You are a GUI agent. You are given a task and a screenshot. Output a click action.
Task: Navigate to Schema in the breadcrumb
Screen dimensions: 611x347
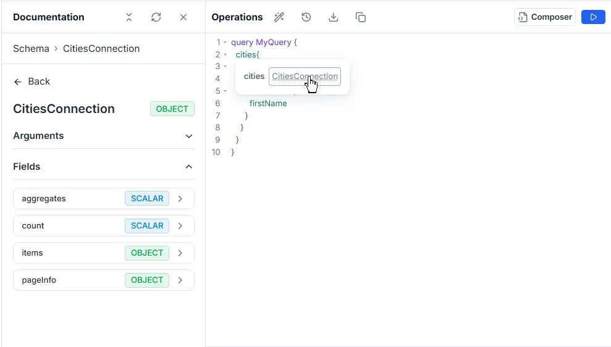pos(31,49)
